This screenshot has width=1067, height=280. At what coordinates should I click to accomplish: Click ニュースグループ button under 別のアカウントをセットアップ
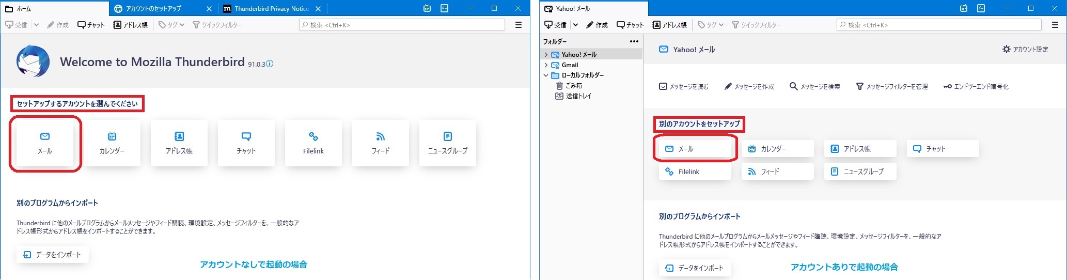860,172
